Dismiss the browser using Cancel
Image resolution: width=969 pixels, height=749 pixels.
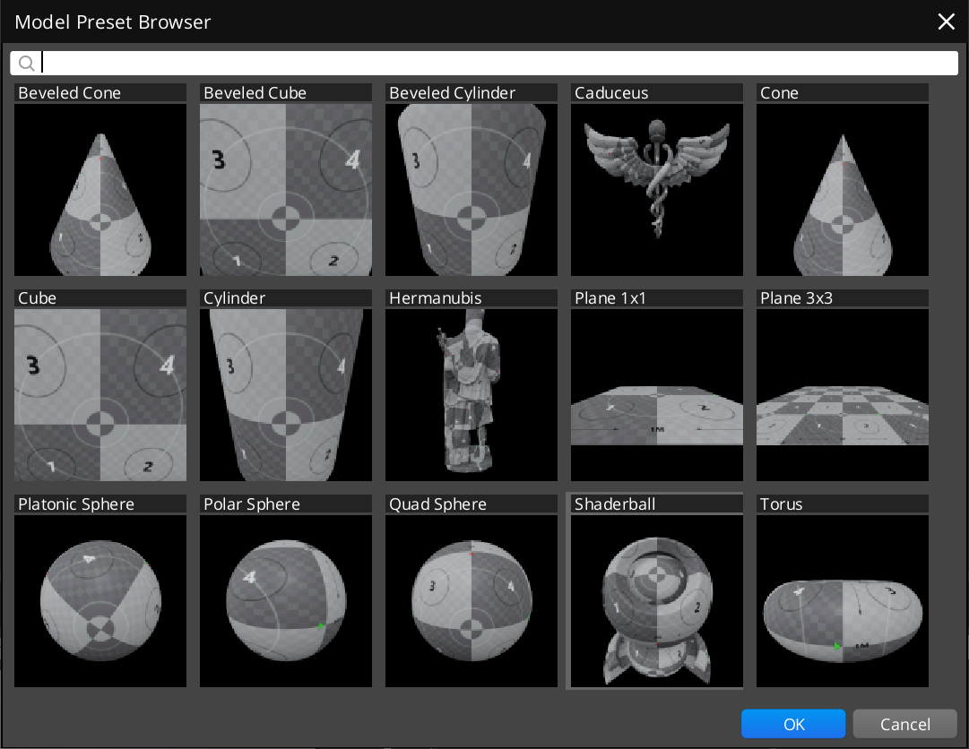point(905,724)
